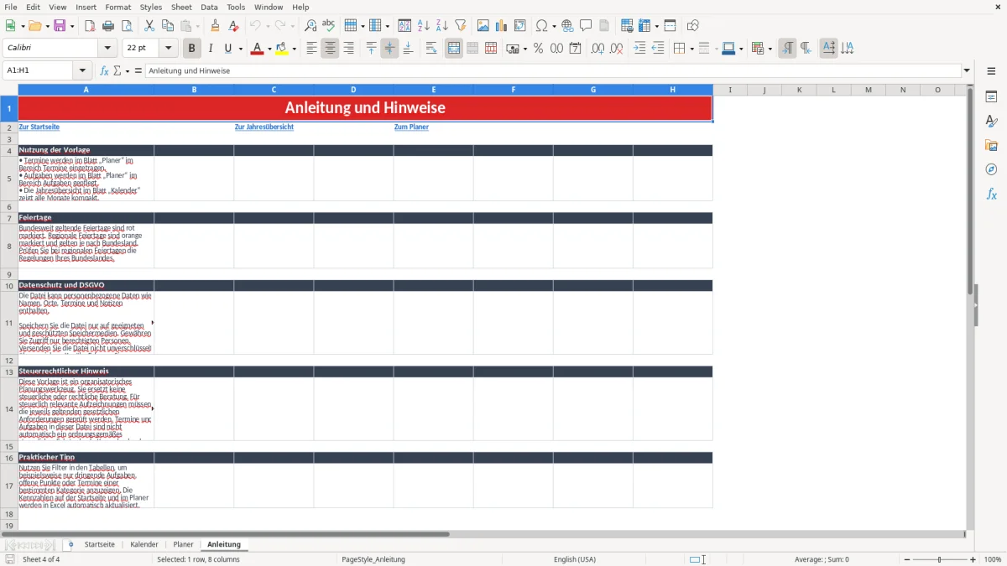
Task: Remove a decimal place
Action: (616, 49)
